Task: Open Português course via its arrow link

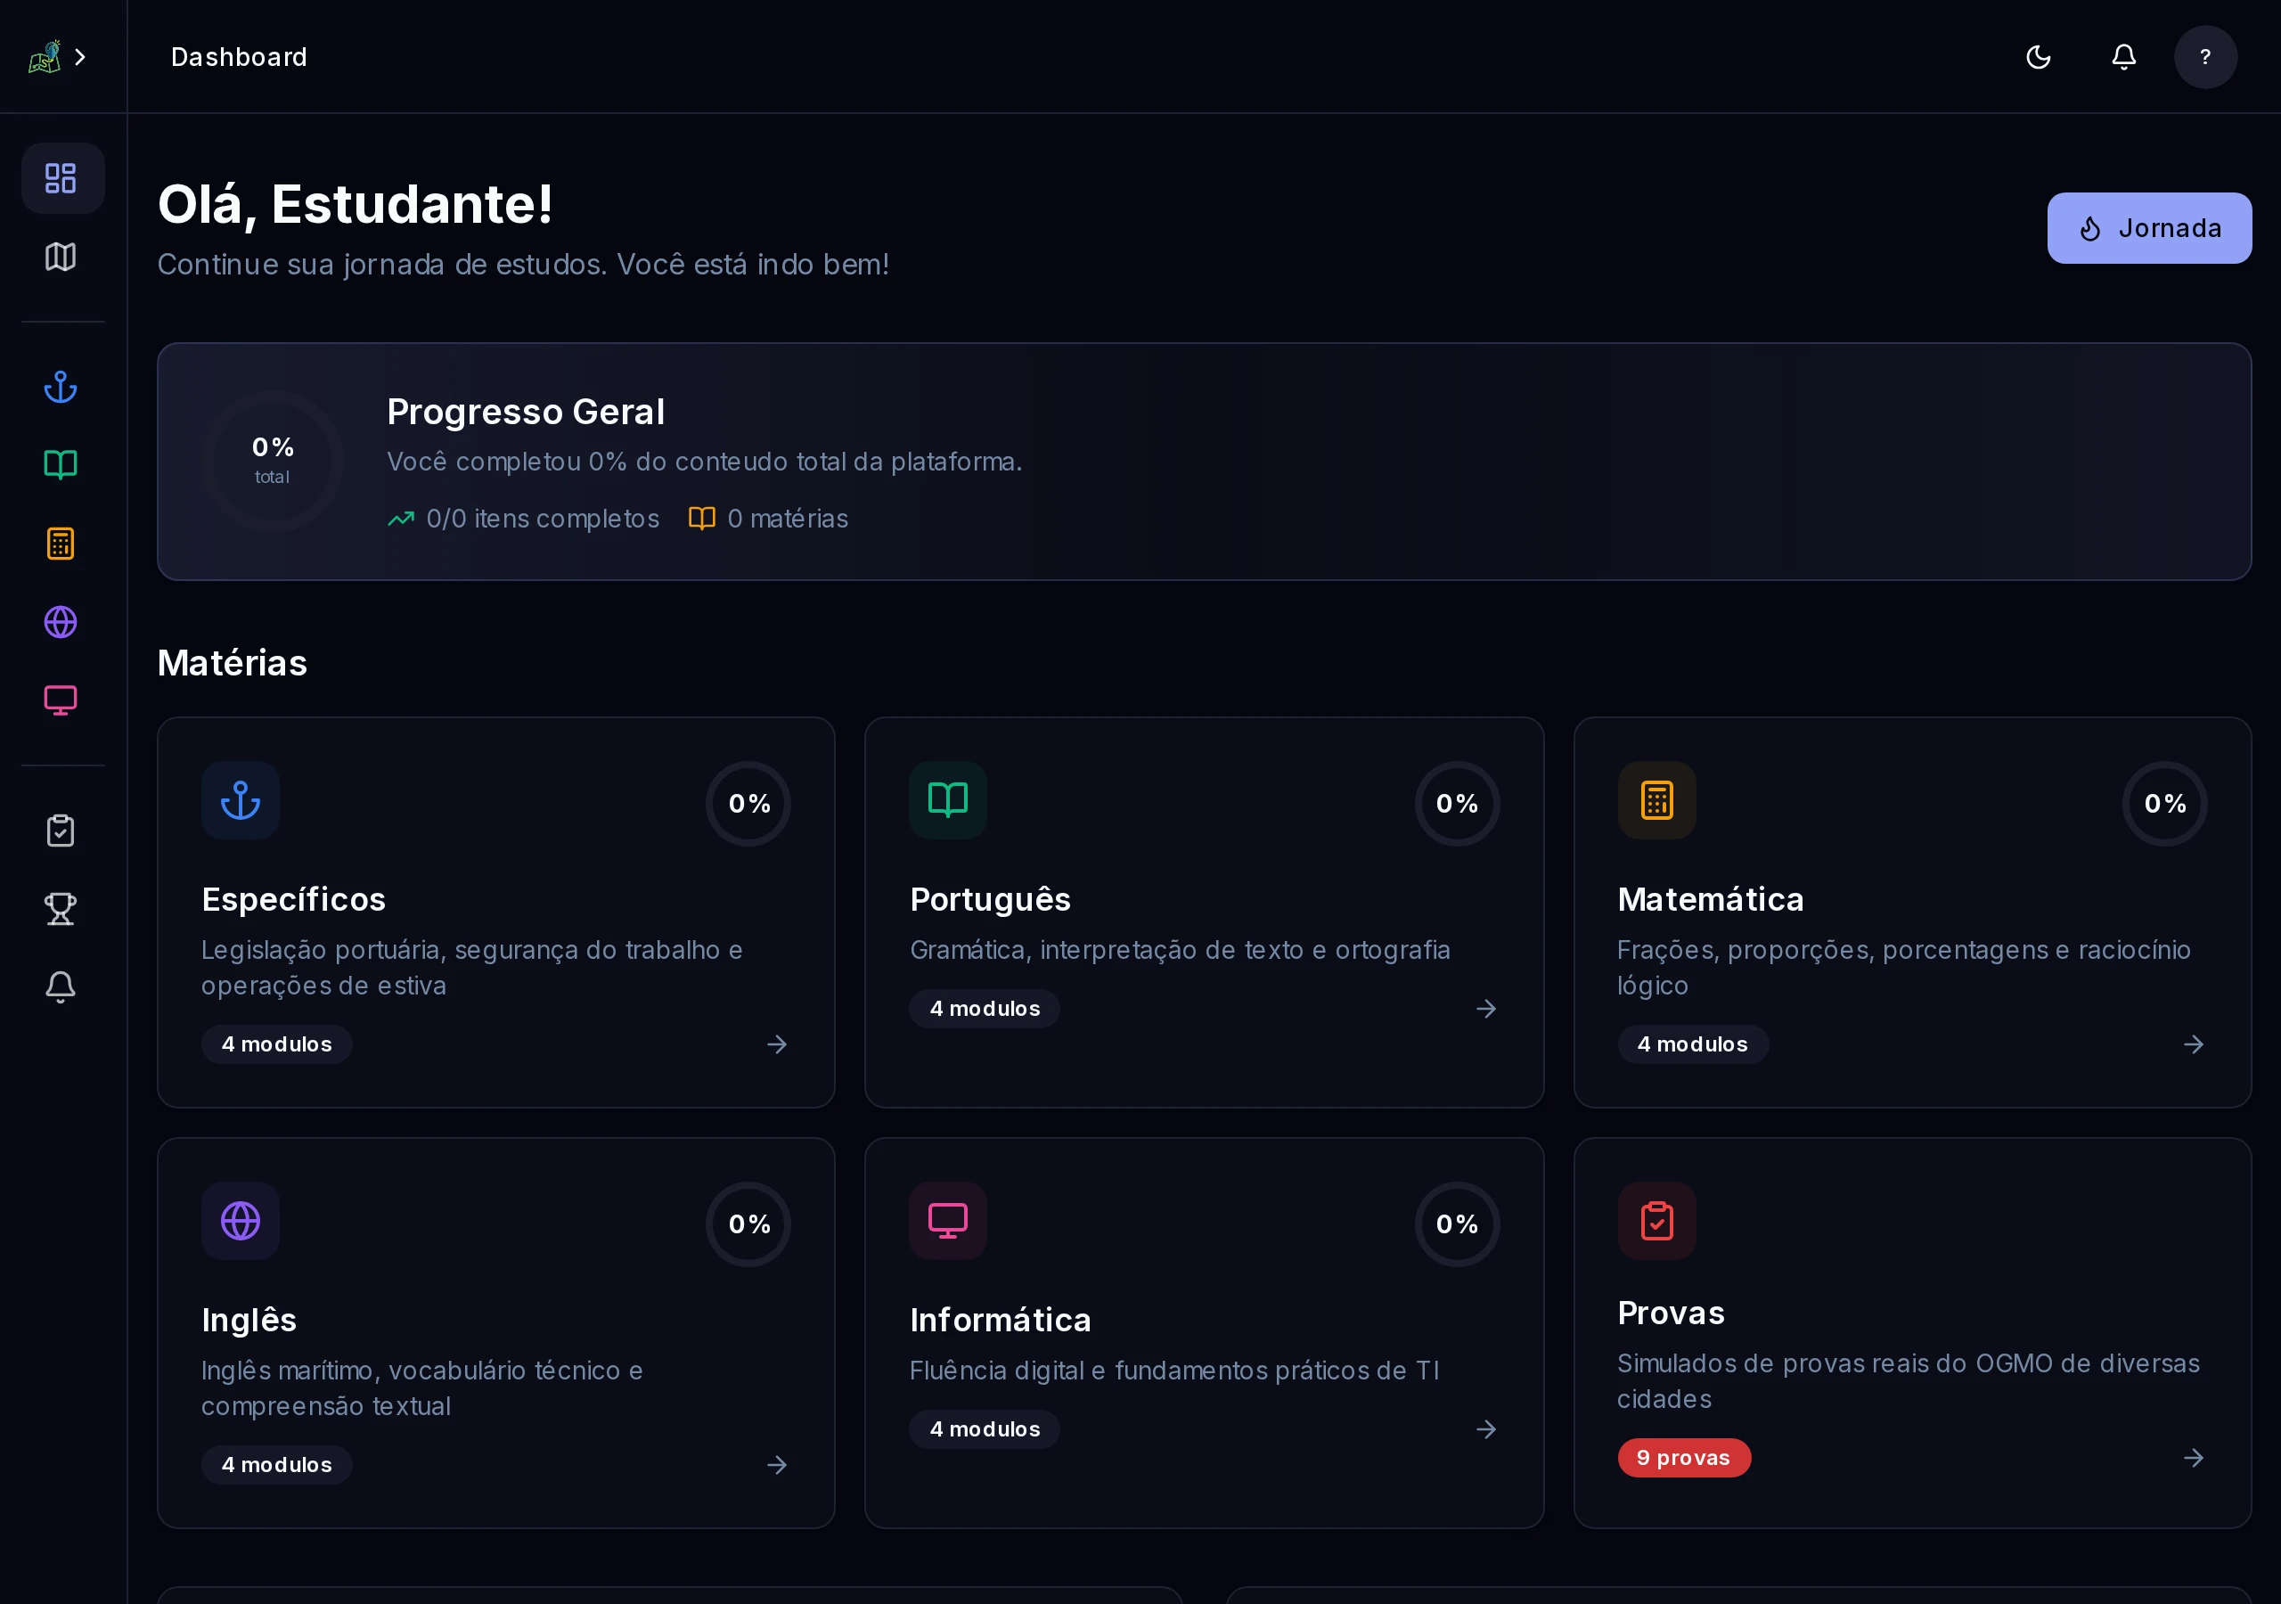Action: [x=1485, y=1008]
